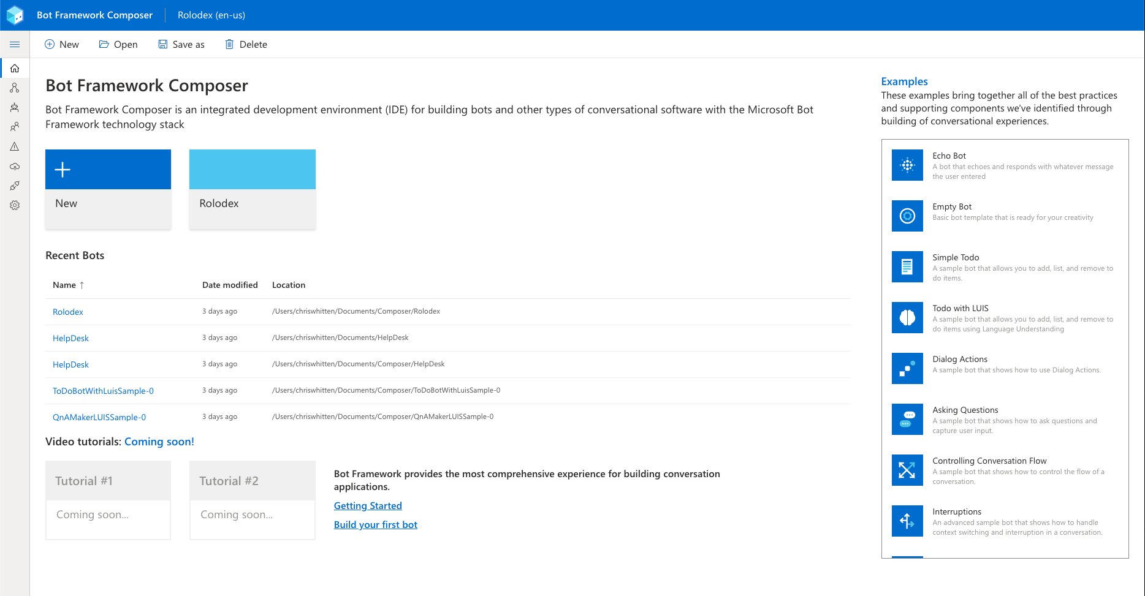Select the Todo with LUIS brain icon
This screenshot has width=1145, height=596.
coord(907,317)
